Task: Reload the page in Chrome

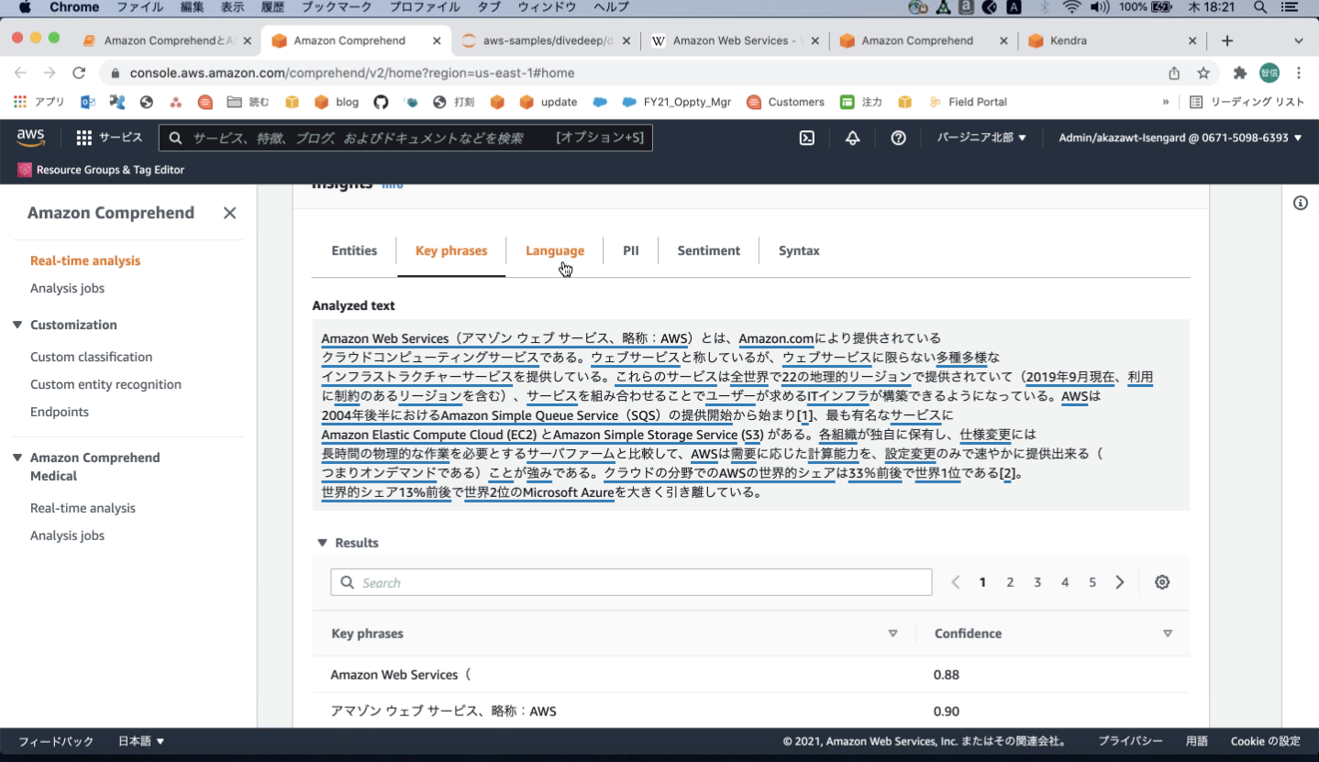Action: (x=79, y=72)
